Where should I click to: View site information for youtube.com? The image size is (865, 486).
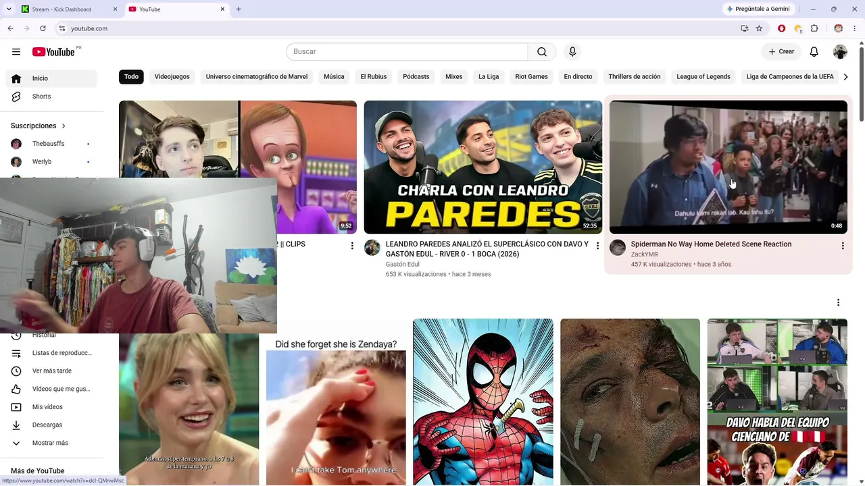tap(61, 28)
